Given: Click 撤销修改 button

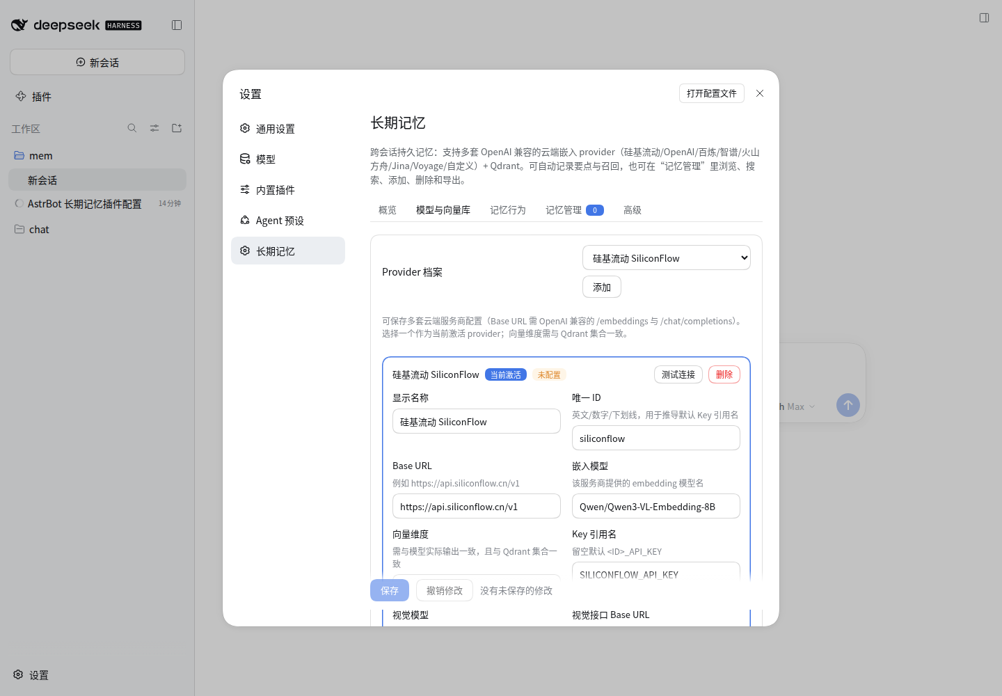Looking at the screenshot, I should tap(445, 590).
